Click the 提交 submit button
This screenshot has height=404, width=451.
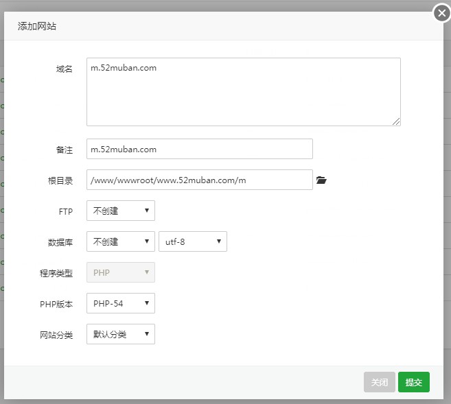[414, 382]
